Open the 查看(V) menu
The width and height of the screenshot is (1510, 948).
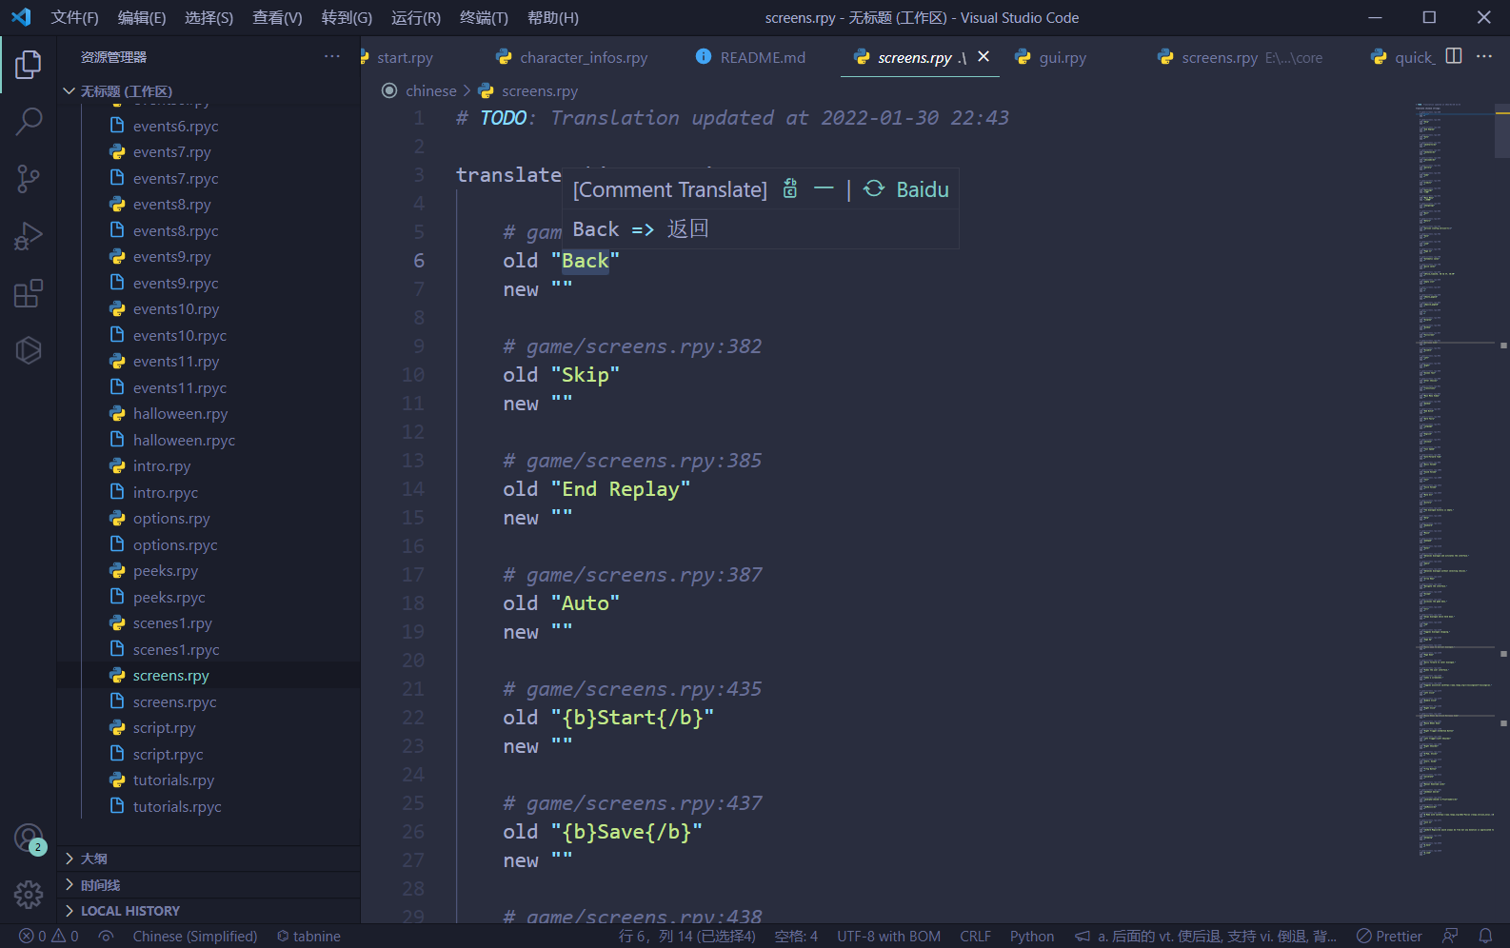click(x=277, y=18)
